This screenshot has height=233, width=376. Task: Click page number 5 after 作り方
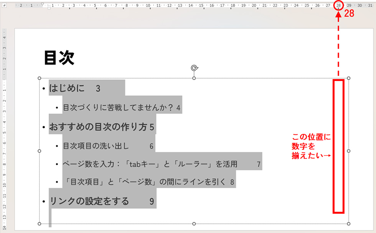152,127
